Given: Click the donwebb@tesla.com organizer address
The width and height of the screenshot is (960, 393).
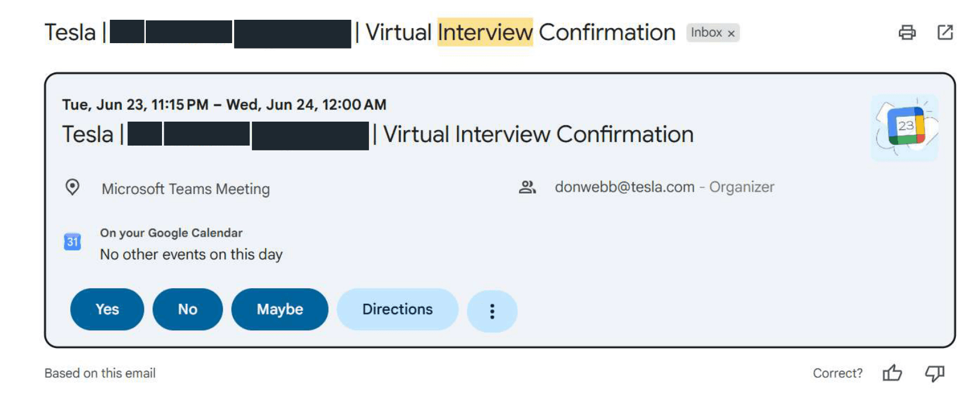Looking at the screenshot, I should click(x=625, y=187).
